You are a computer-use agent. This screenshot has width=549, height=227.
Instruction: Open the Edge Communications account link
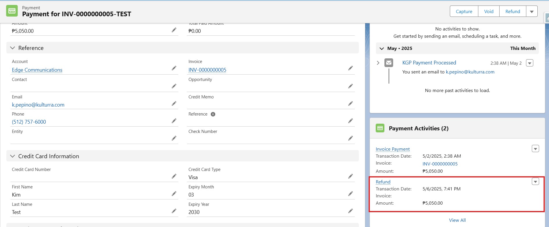click(37, 70)
